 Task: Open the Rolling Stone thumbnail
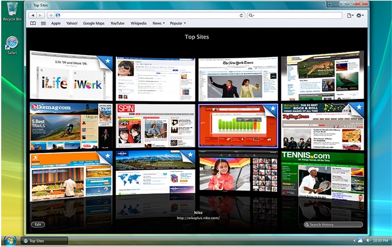point(323,126)
